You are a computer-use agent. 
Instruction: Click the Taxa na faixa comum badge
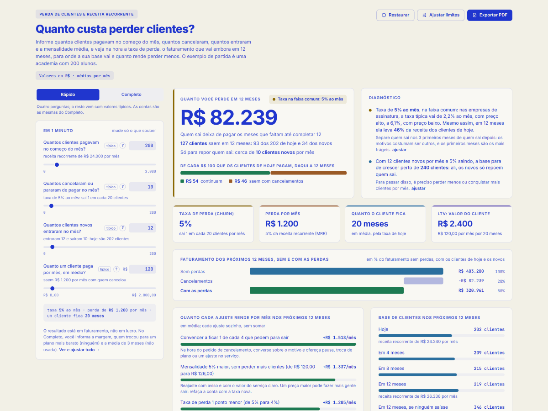pos(308,99)
